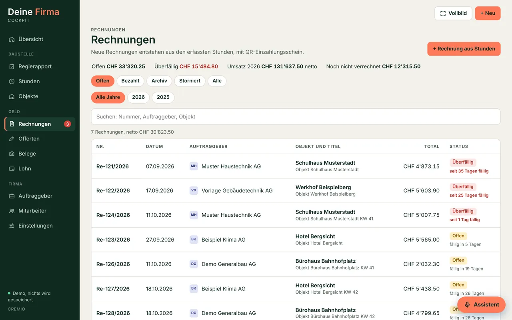
Task: Click the VG avatar for Vorlage Gebäudetechnik AG
Action: click(x=194, y=190)
